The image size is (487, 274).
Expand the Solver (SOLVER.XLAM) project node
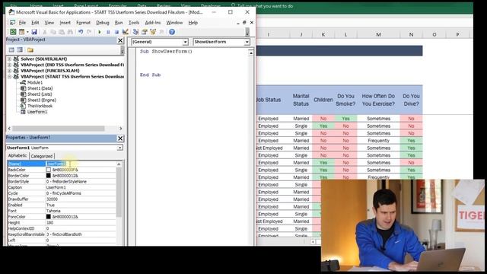point(9,59)
